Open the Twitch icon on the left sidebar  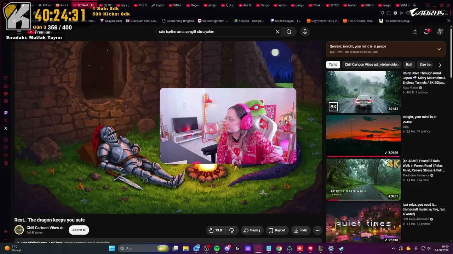pyautogui.click(x=6, y=113)
